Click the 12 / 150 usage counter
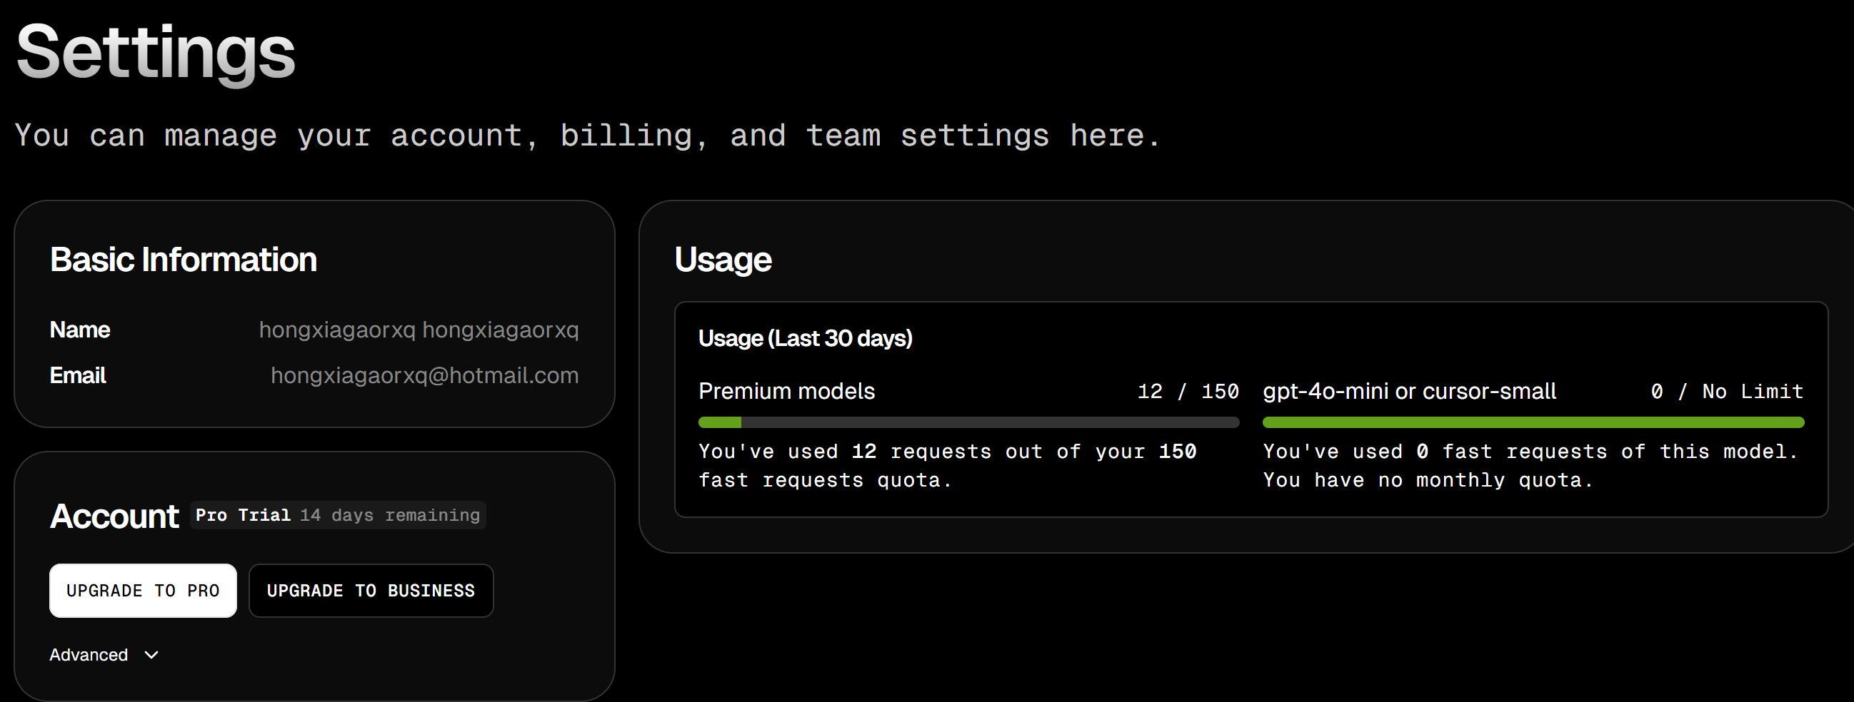1854x702 pixels. click(1188, 391)
